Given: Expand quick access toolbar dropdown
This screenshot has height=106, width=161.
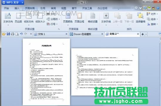Looking at the screenshot, I should (31, 34).
